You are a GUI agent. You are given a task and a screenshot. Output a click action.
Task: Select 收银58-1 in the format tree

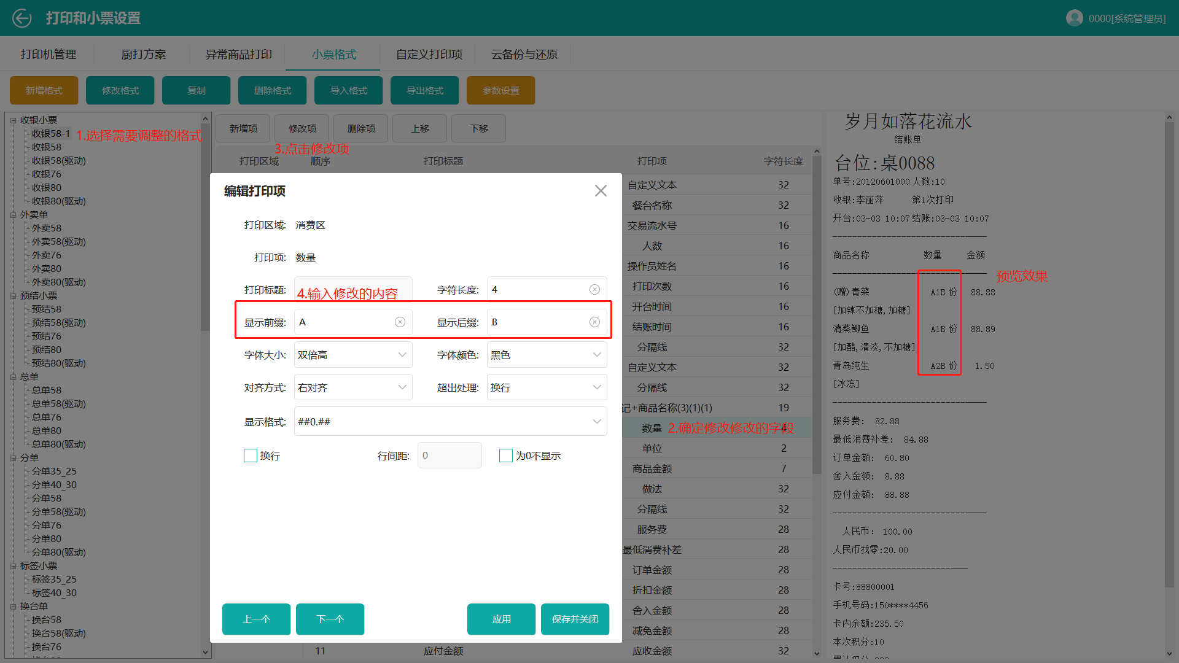coord(51,134)
